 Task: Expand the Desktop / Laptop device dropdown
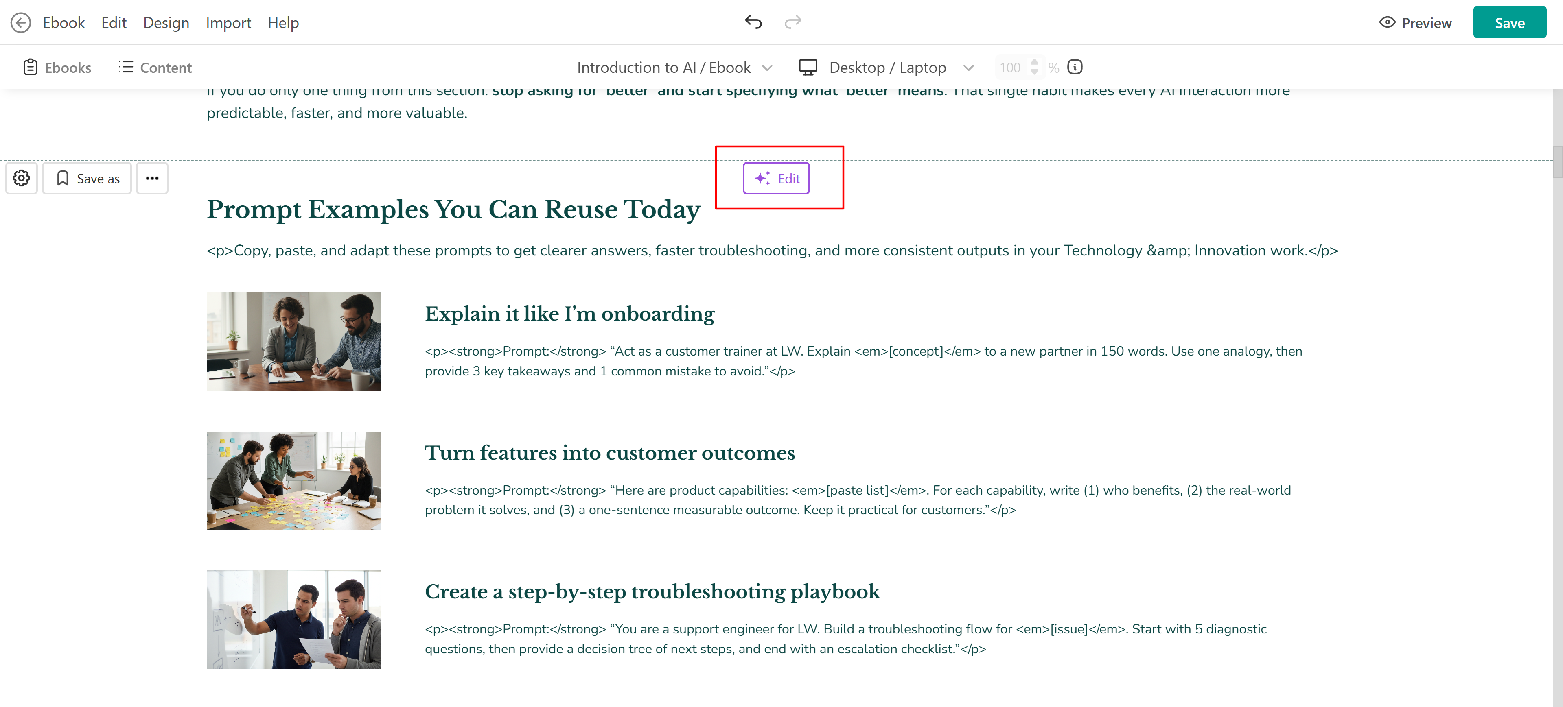(968, 67)
